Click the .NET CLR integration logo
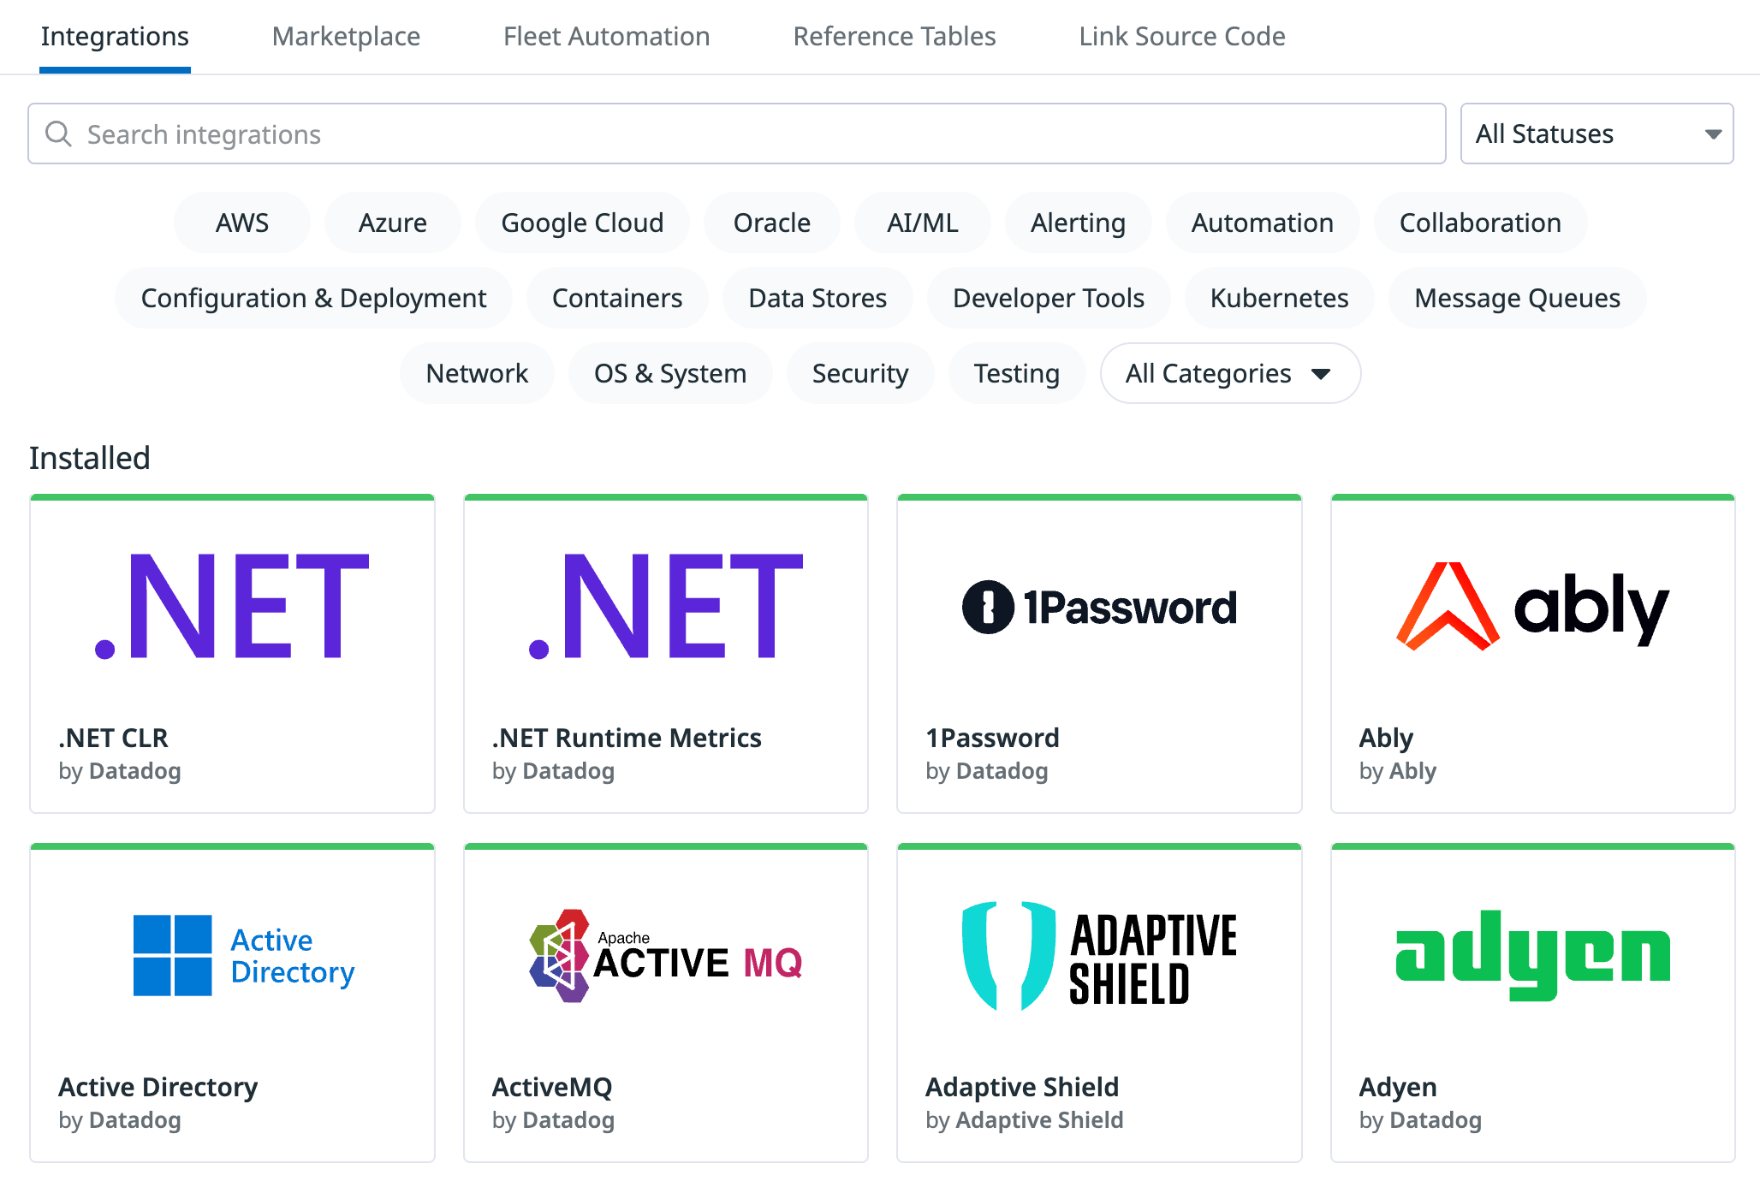 click(x=232, y=606)
